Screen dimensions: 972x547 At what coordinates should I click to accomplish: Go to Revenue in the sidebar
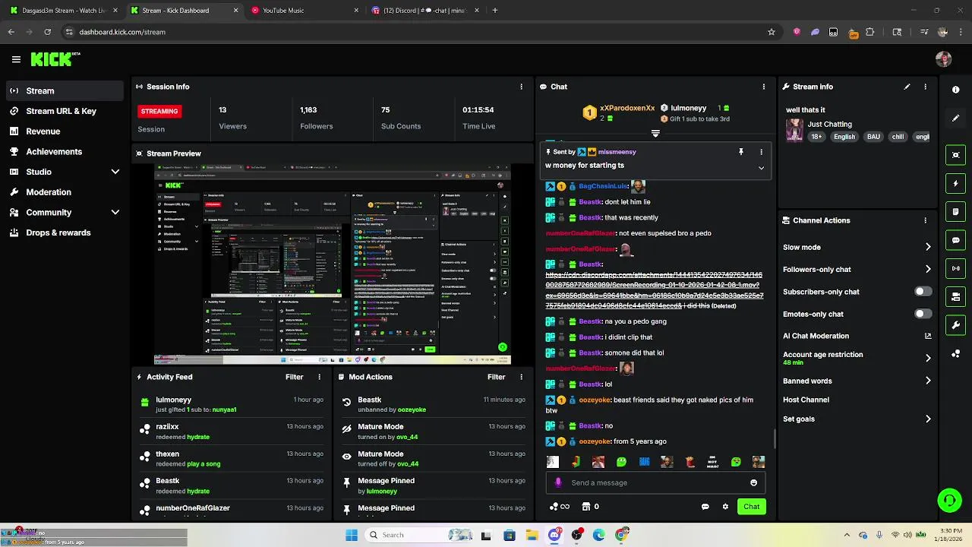coord(65,131)
